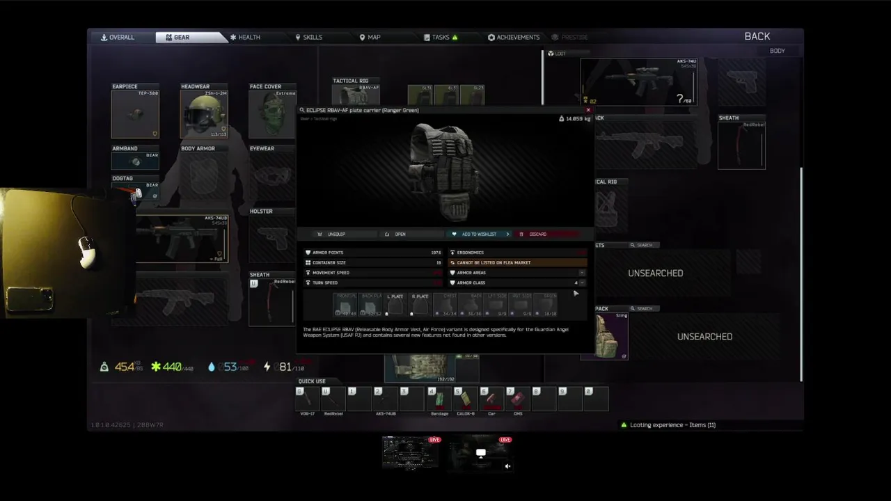Select RedRebel sheath item in loot panel

pos(742,145)
